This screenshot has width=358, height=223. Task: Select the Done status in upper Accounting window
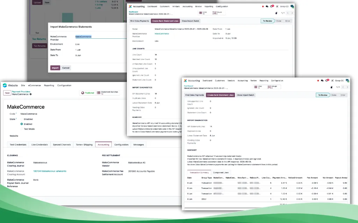tap(279, 21)
